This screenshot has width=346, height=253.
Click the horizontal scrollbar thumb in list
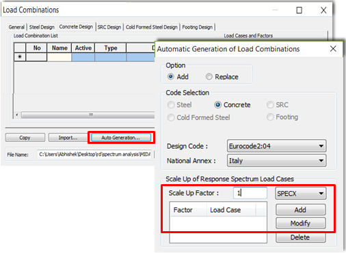point(88,115)
